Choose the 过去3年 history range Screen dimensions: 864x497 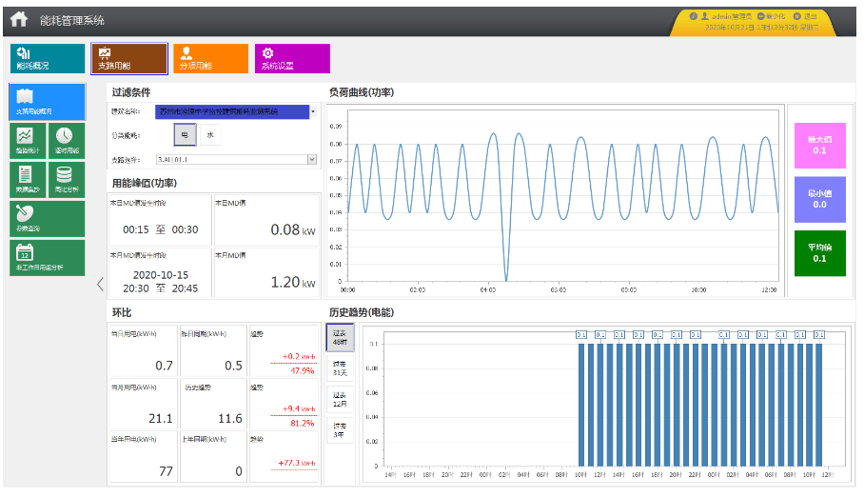340,430
